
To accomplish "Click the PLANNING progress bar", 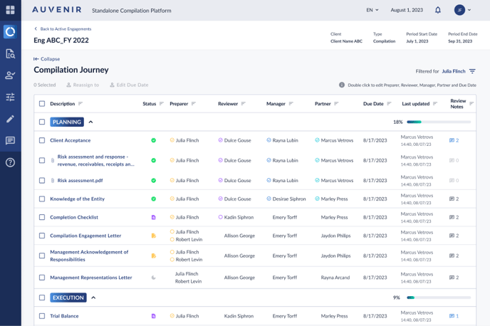I will pyautogui.click(x=438, y=122).
